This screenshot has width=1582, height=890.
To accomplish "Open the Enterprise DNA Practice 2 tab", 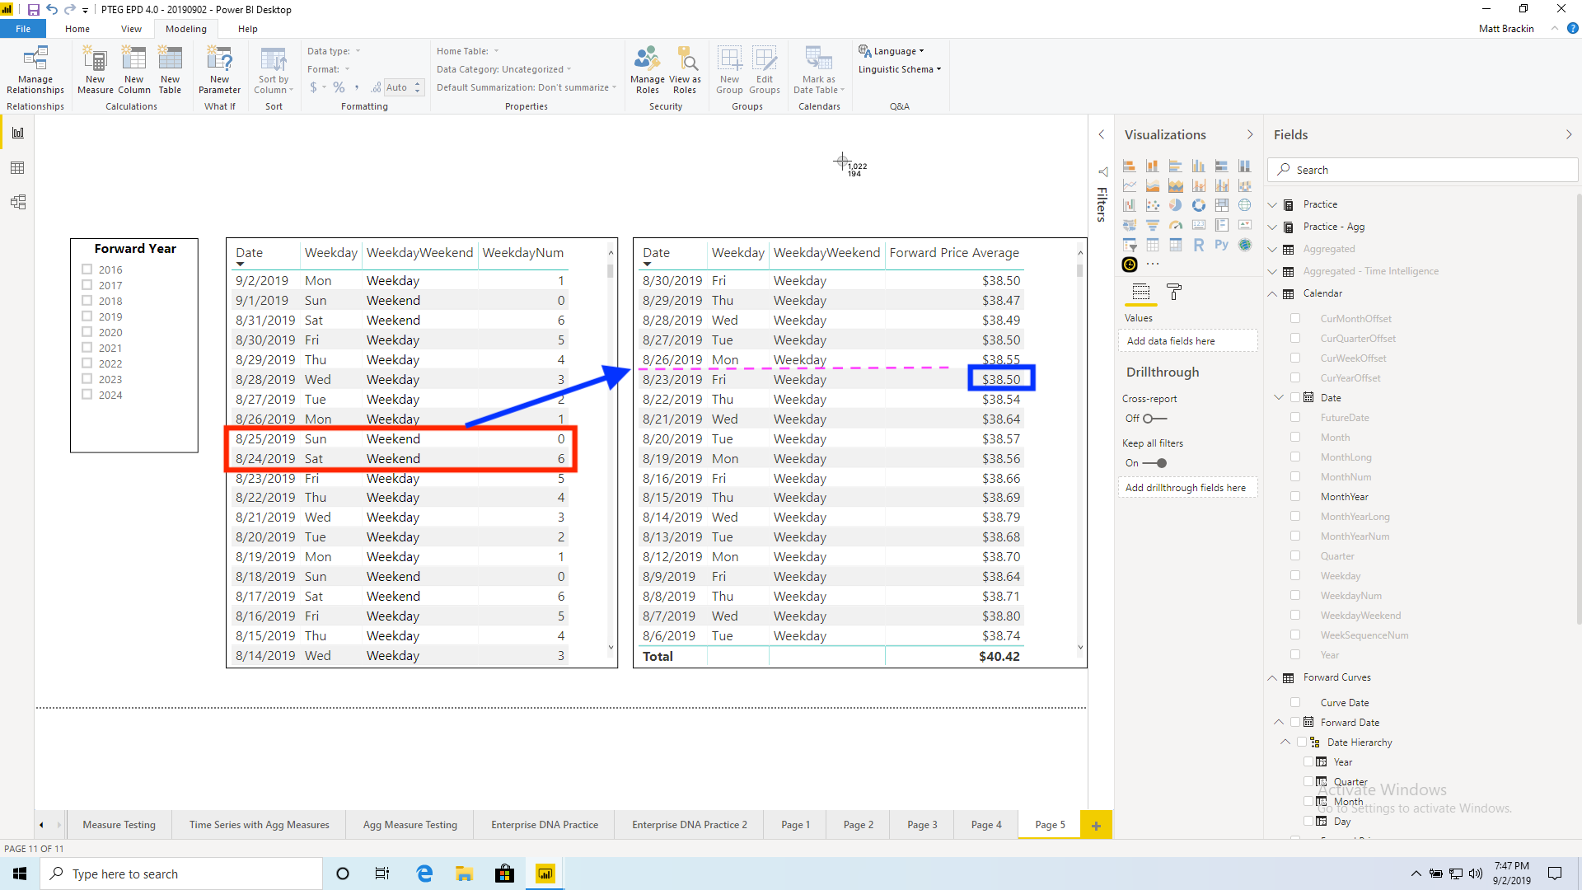I will (690, 825).
